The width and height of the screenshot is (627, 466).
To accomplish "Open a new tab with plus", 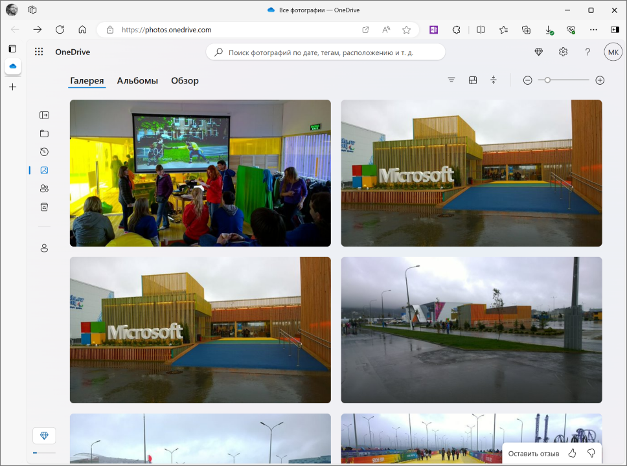I will [x=13, y=87].
